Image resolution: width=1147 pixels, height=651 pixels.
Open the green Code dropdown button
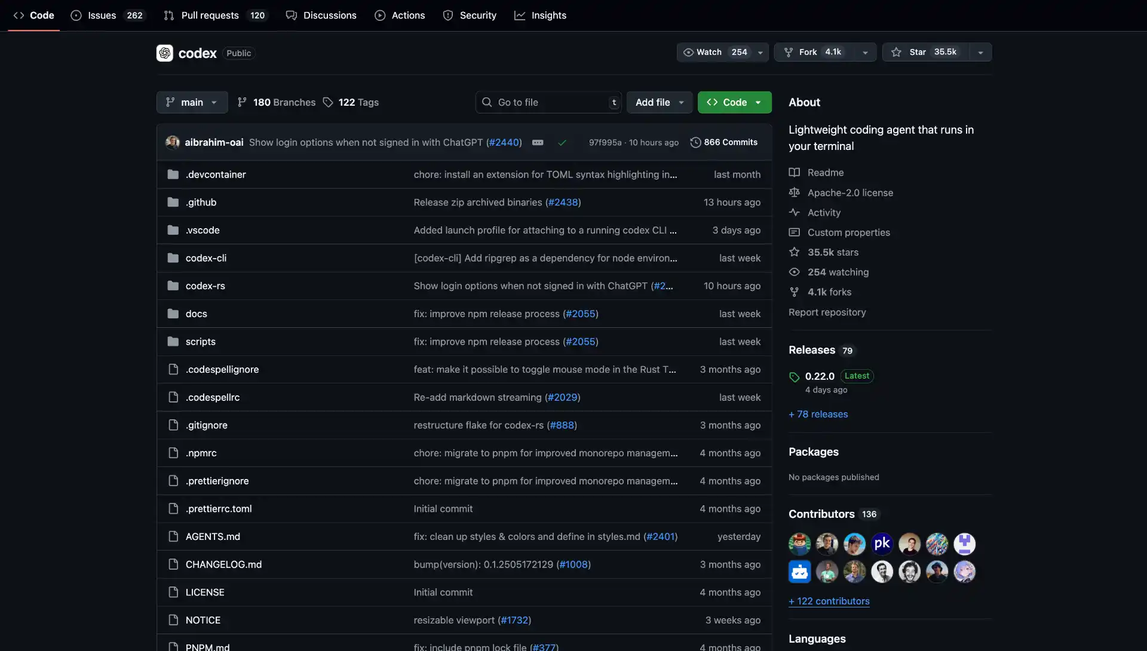(734, 102)
